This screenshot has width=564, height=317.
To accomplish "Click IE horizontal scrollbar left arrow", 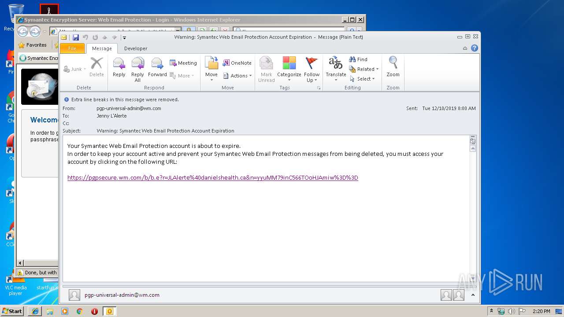I will coord(20,263).
